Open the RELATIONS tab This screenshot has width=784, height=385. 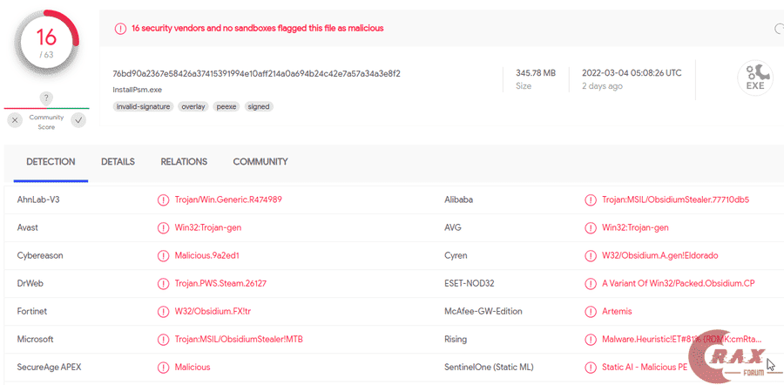click(x=184, y=162)
